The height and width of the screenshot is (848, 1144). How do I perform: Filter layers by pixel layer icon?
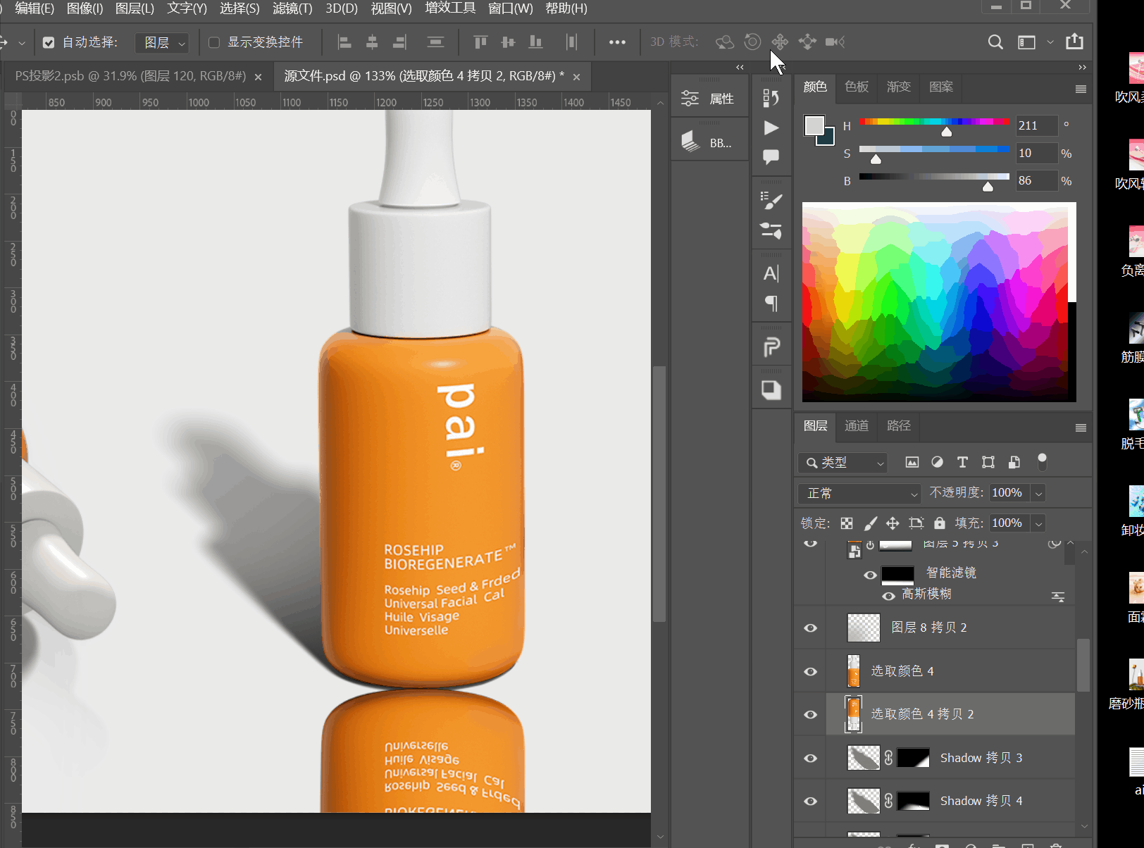pos(912,462)
